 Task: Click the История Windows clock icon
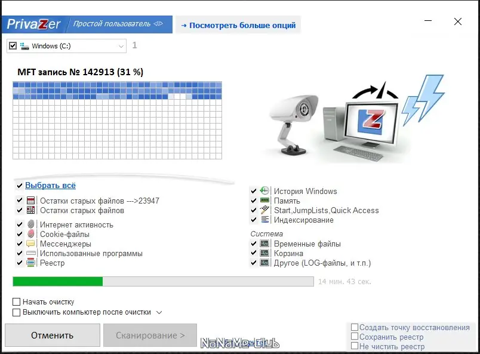point(264,191)
